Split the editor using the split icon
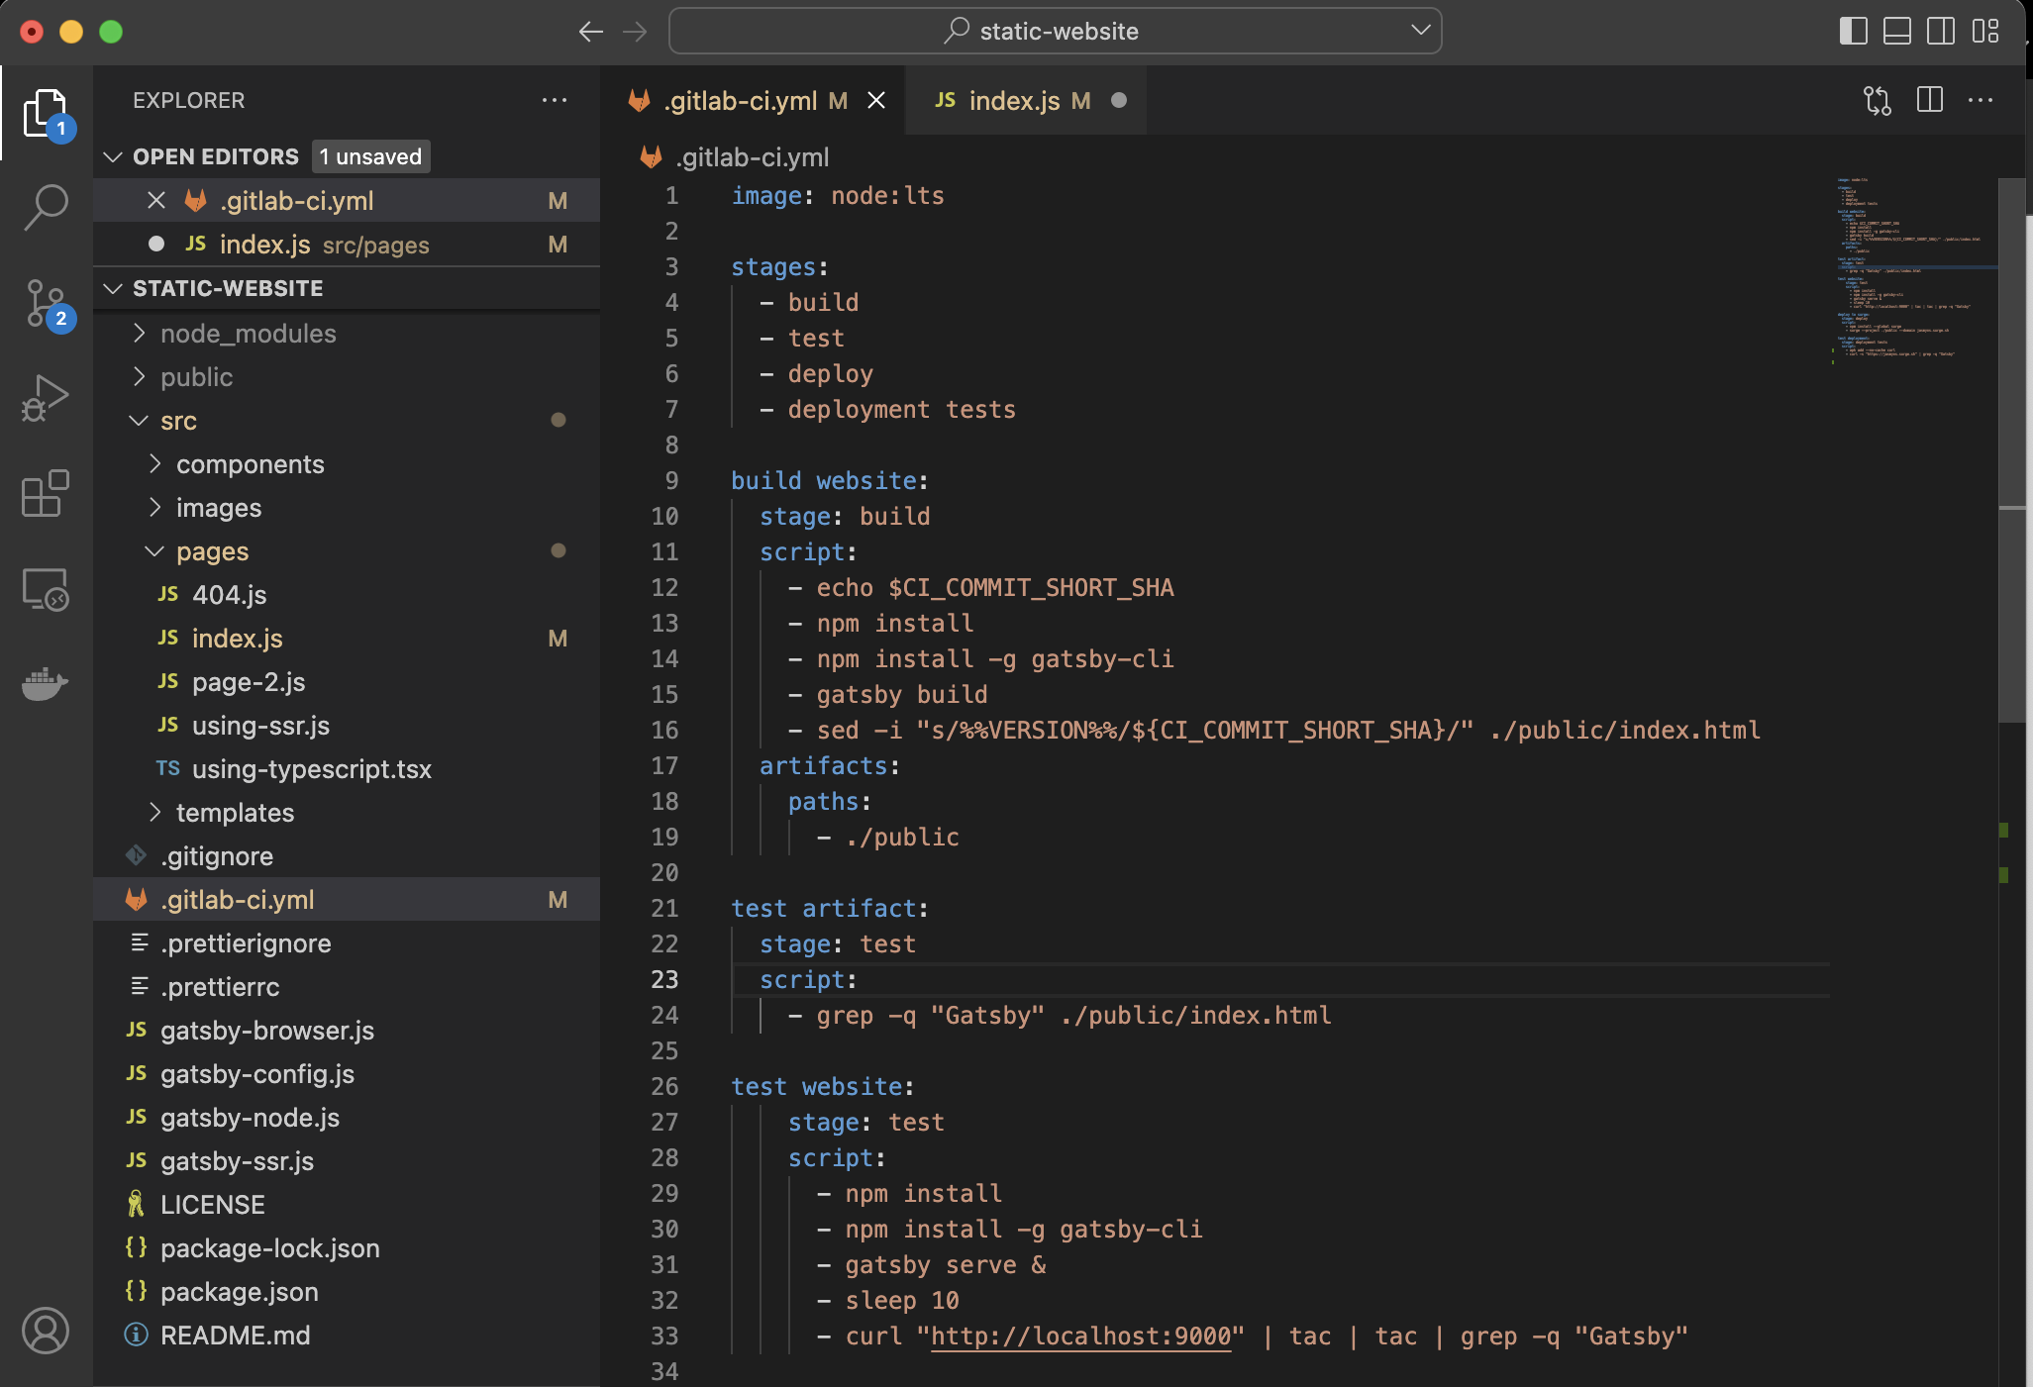2033x1387 pixels. (x=1930, y=100)
